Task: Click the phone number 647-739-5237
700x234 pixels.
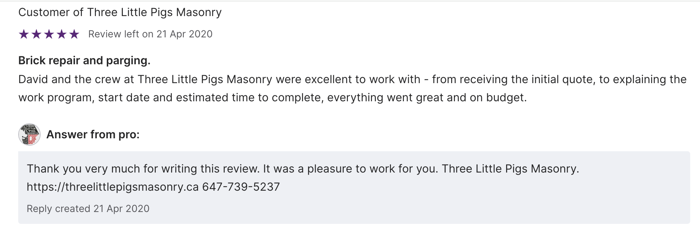Action: (x=241, y=187)
